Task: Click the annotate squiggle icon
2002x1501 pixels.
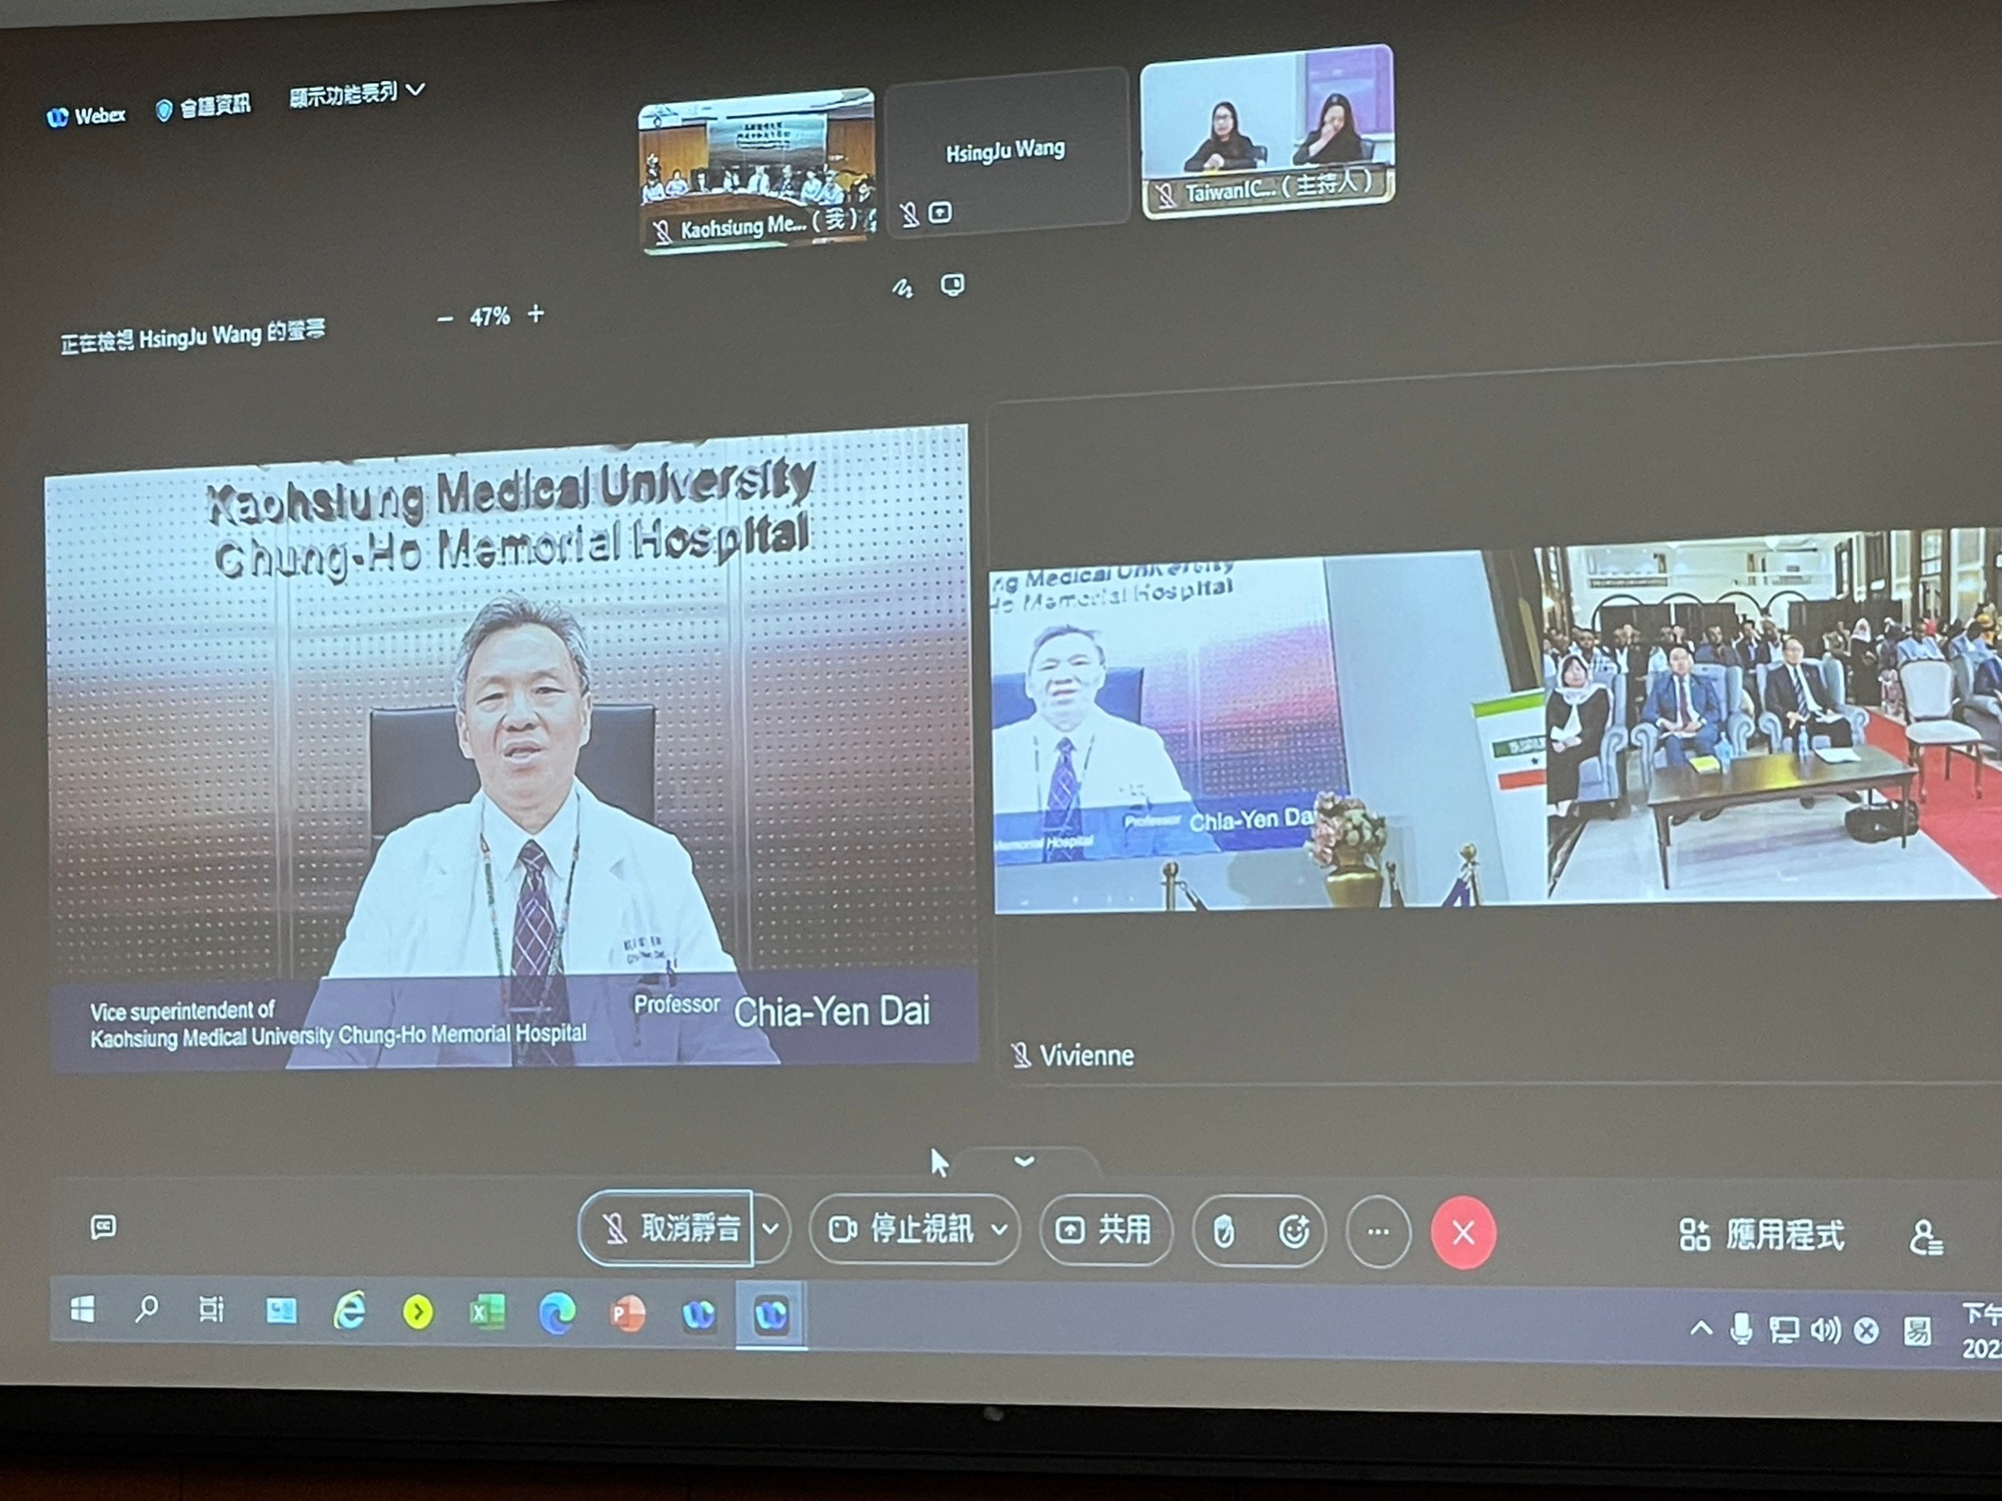Action: pos(903,289)
